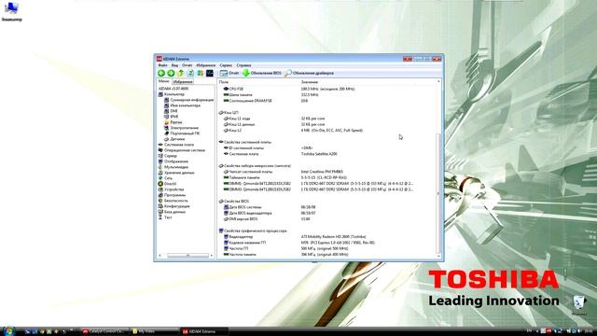Click the Отчёт report toolbar button
The height and width of the screenshot is (336, 597).
229,73
